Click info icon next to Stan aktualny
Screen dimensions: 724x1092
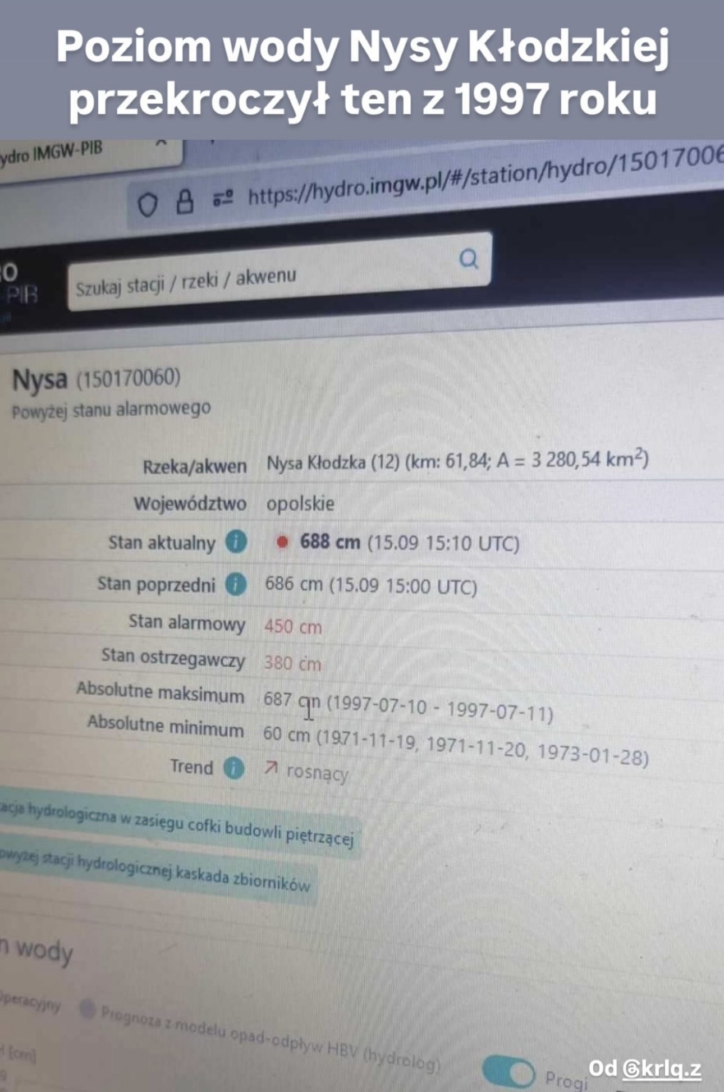pos(236,542)
